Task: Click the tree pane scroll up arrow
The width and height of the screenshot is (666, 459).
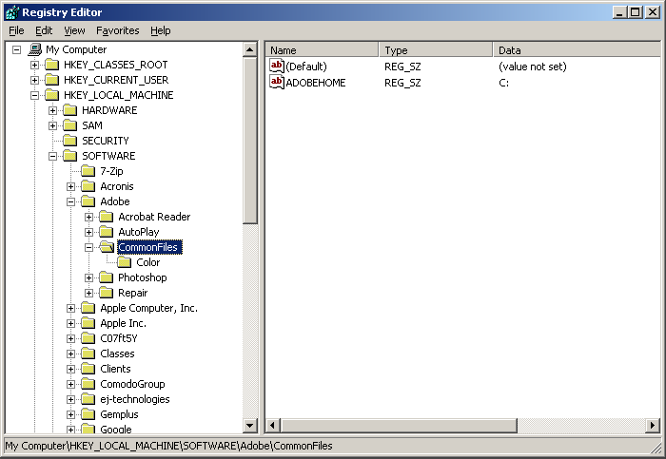Action: click(250, 50)
